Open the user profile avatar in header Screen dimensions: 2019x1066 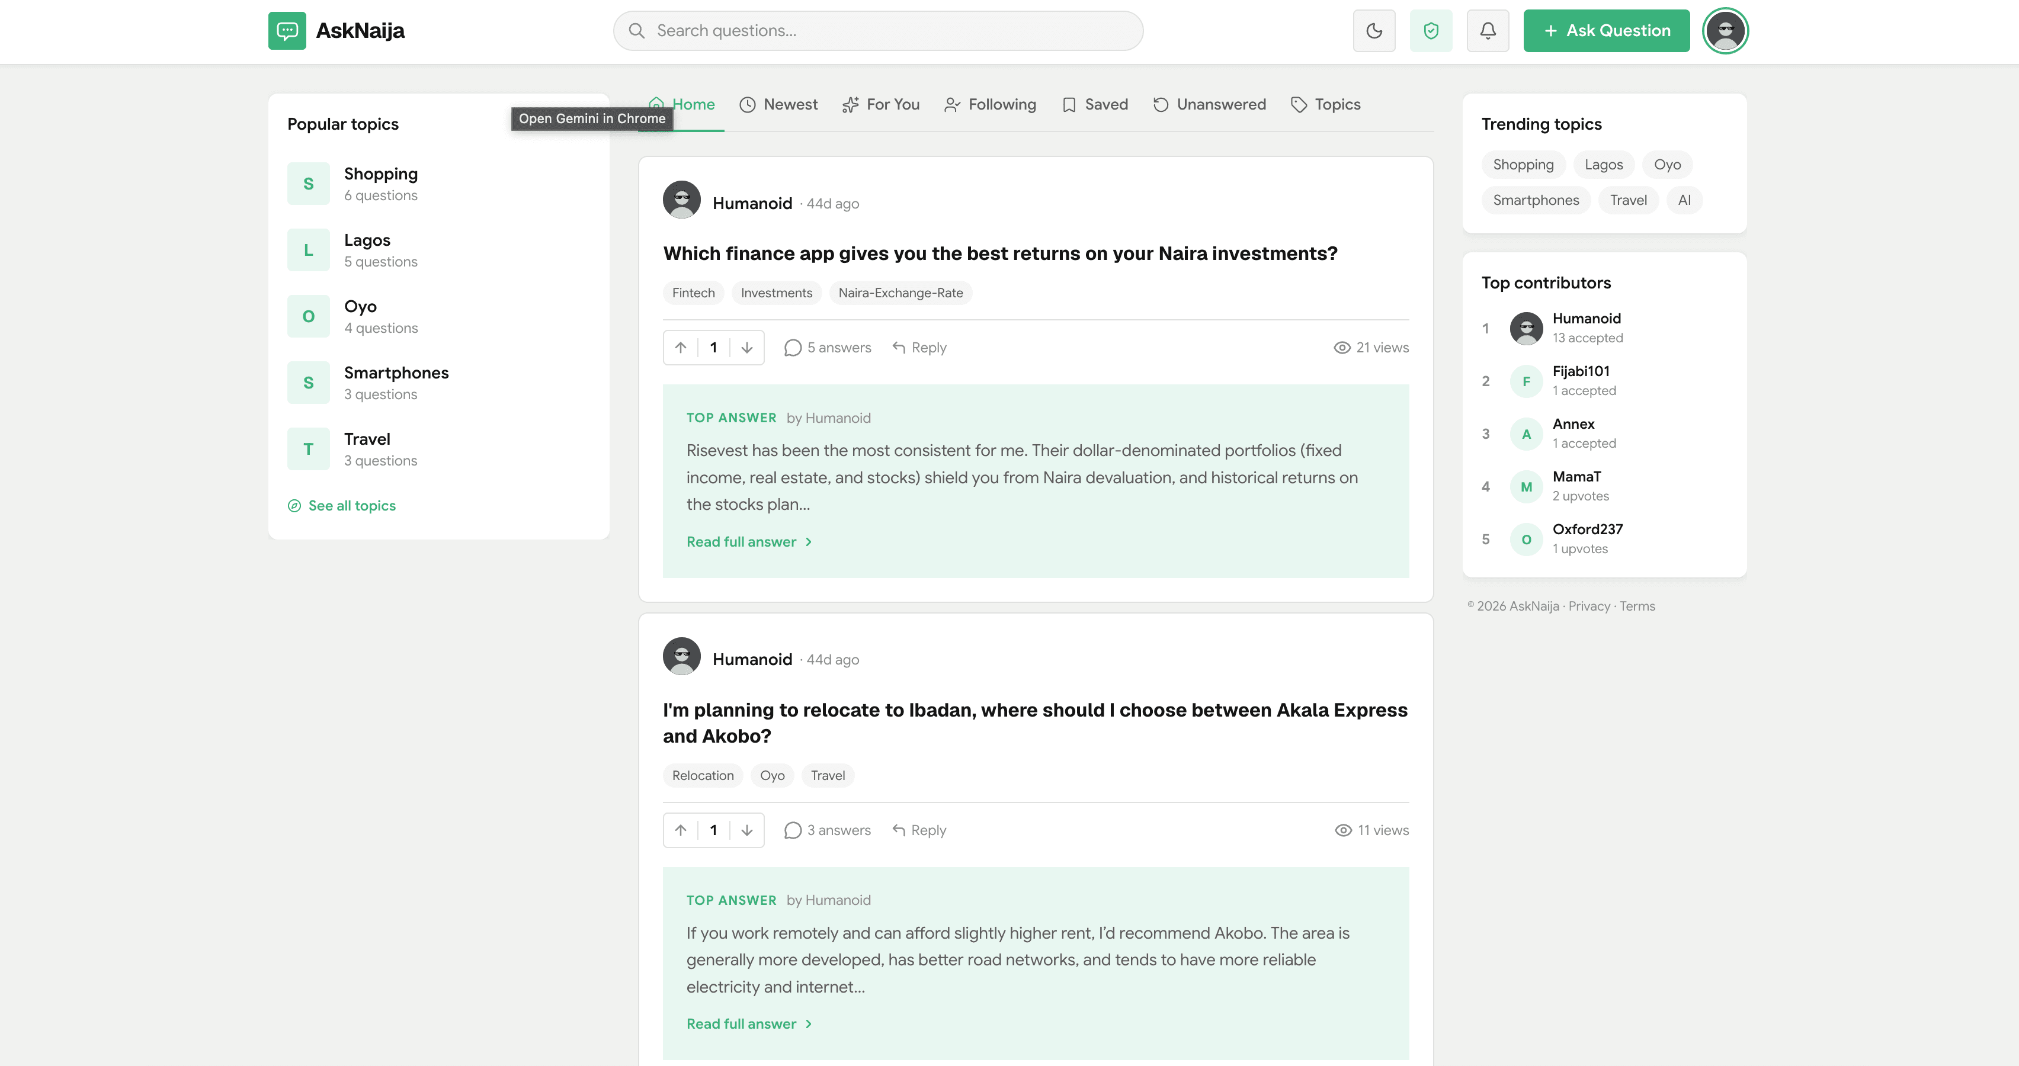click(x=1725, y=31)
